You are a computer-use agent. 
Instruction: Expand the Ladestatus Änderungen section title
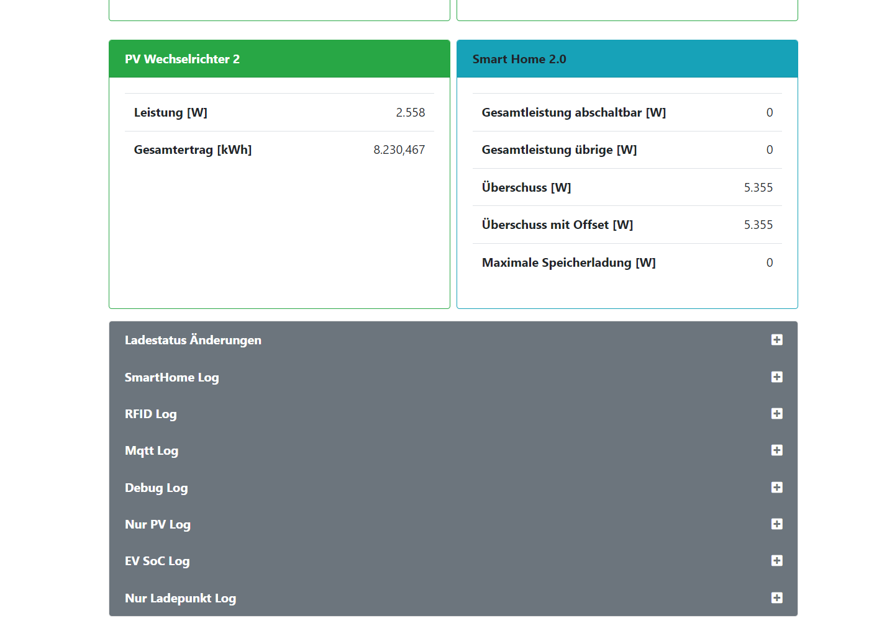click(x=193, y=340)
